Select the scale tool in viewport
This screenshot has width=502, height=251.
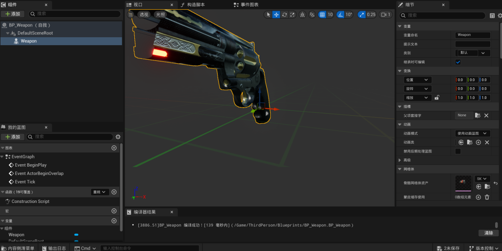click(x=292, y=14)
